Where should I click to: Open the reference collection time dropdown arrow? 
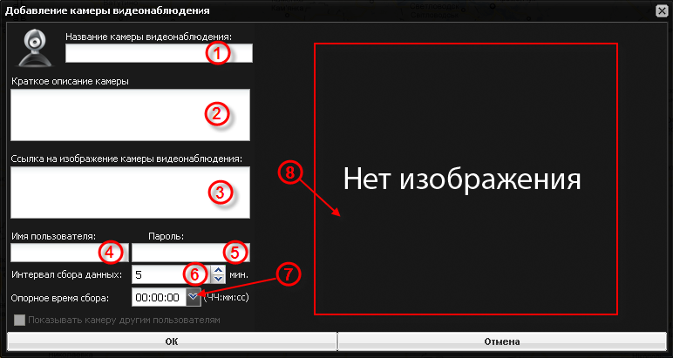pos(193,297)
